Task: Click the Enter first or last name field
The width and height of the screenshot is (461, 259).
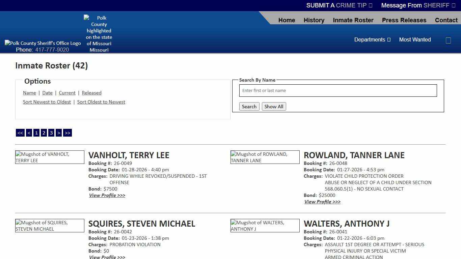Action: tap(337, 90)
